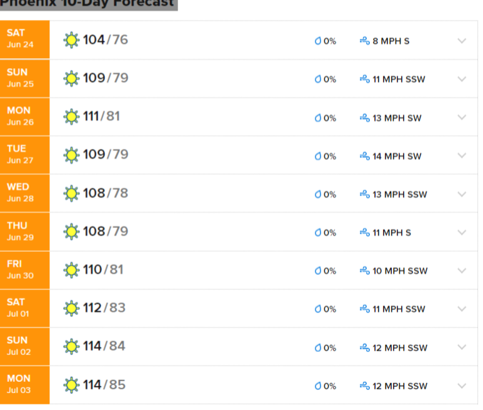Click the wind icon on Saturday Jul 01

[365, 309]
